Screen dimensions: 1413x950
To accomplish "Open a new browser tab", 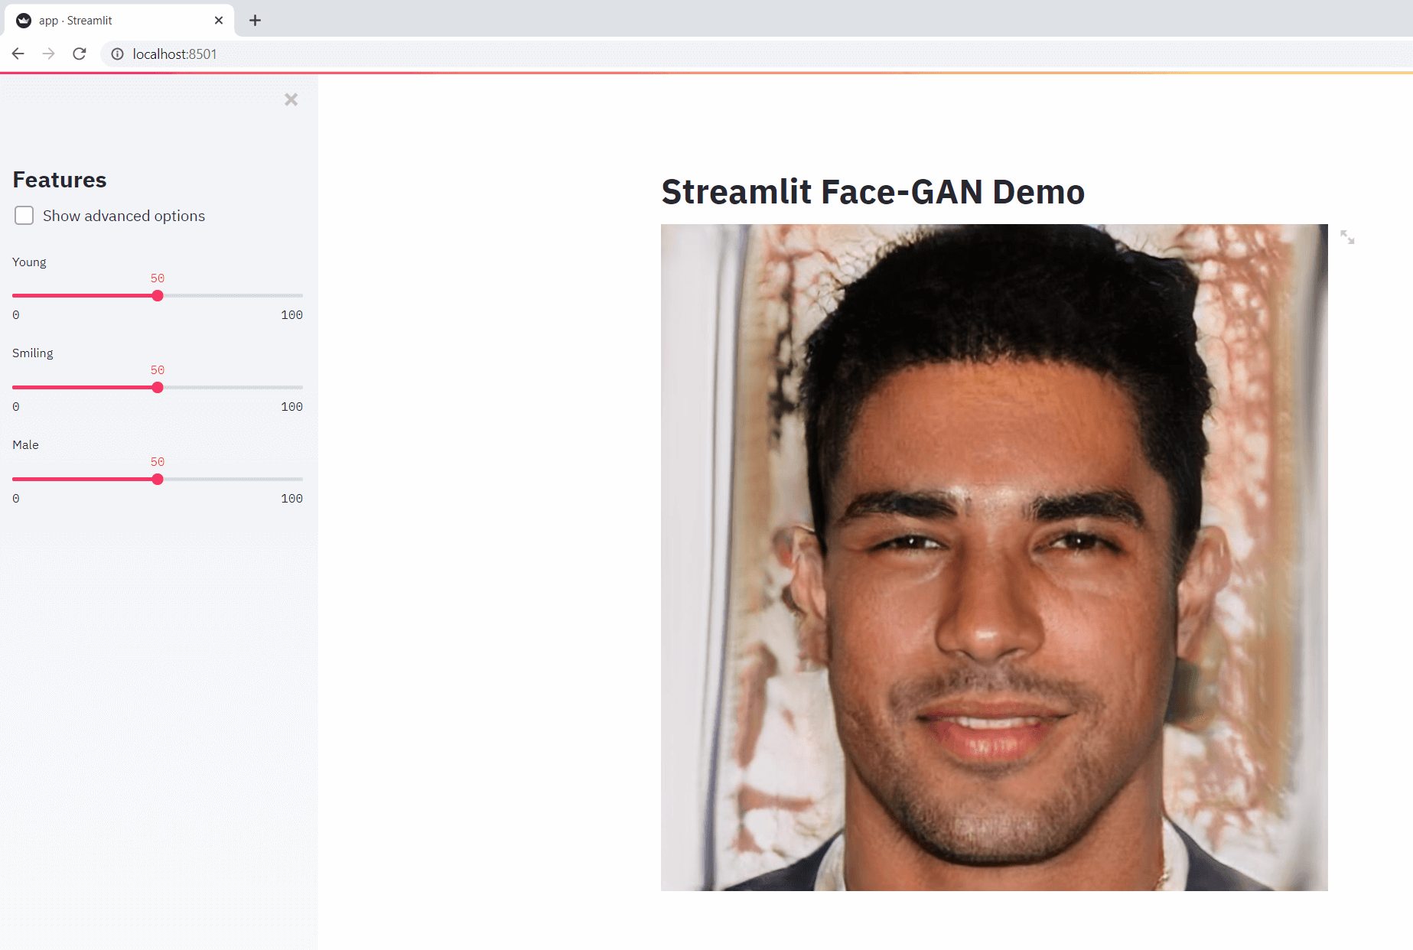I will tap(256, 21).
